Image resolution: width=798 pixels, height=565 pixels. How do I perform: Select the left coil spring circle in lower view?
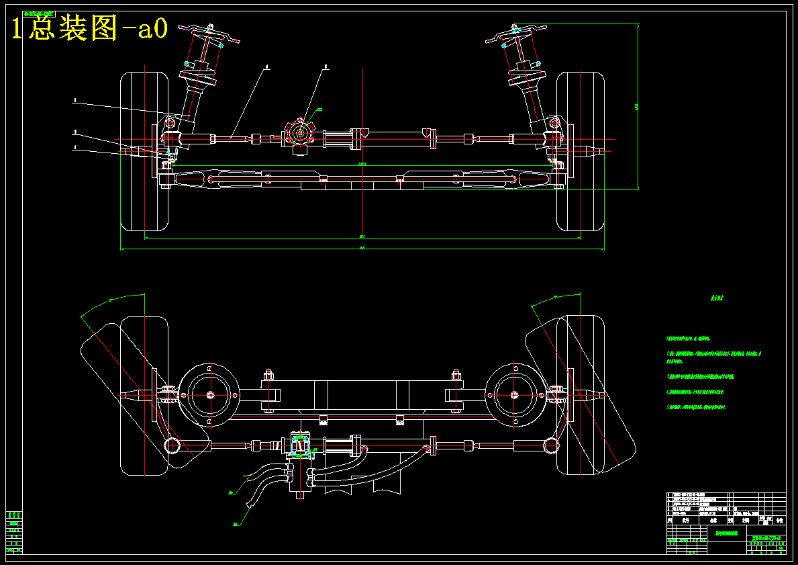coord(210,395)
